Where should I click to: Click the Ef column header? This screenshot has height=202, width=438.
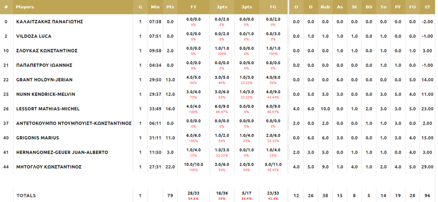pyautogui.click(x=427, y=7)
